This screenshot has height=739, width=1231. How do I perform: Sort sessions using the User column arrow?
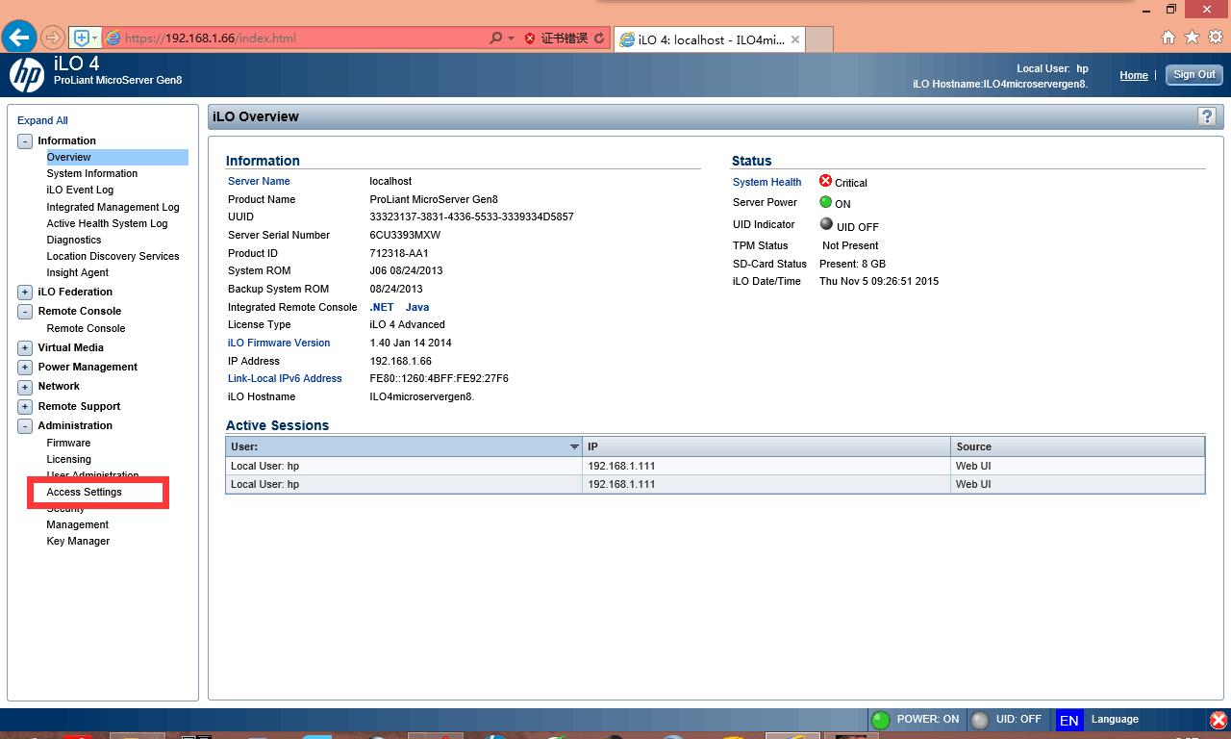coord(574,446)
